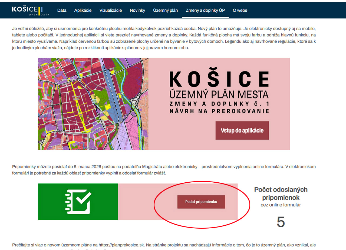Click the Podať pripomienku button
Viewport: 346px width, 250px height.
click(201, 202)
